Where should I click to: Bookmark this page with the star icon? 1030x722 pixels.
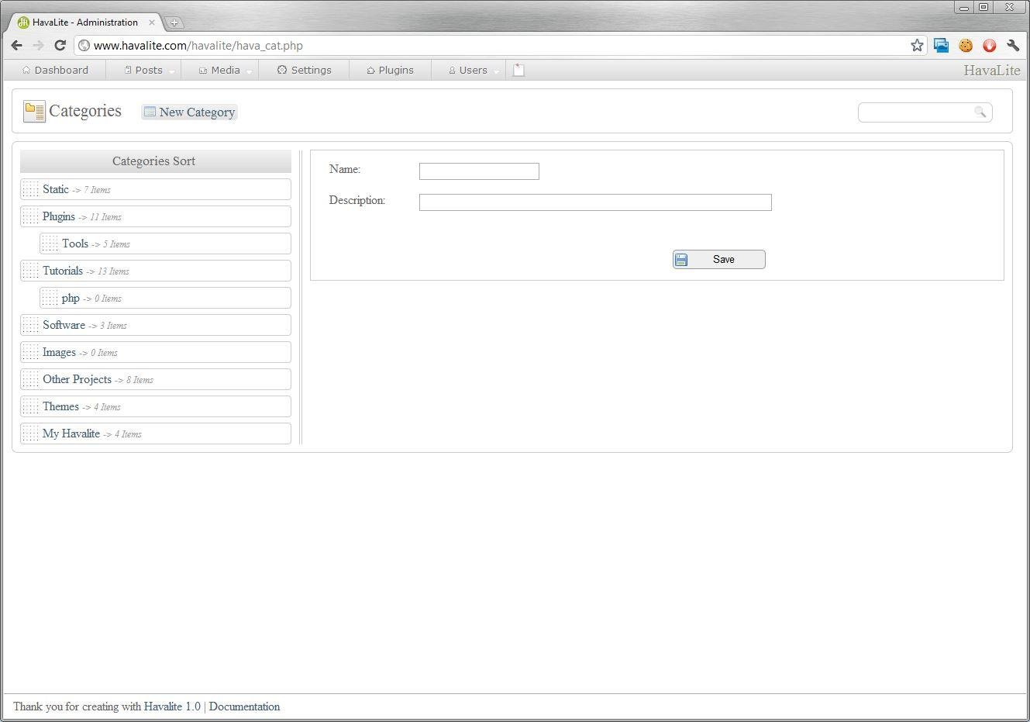[x=917, y=46]
